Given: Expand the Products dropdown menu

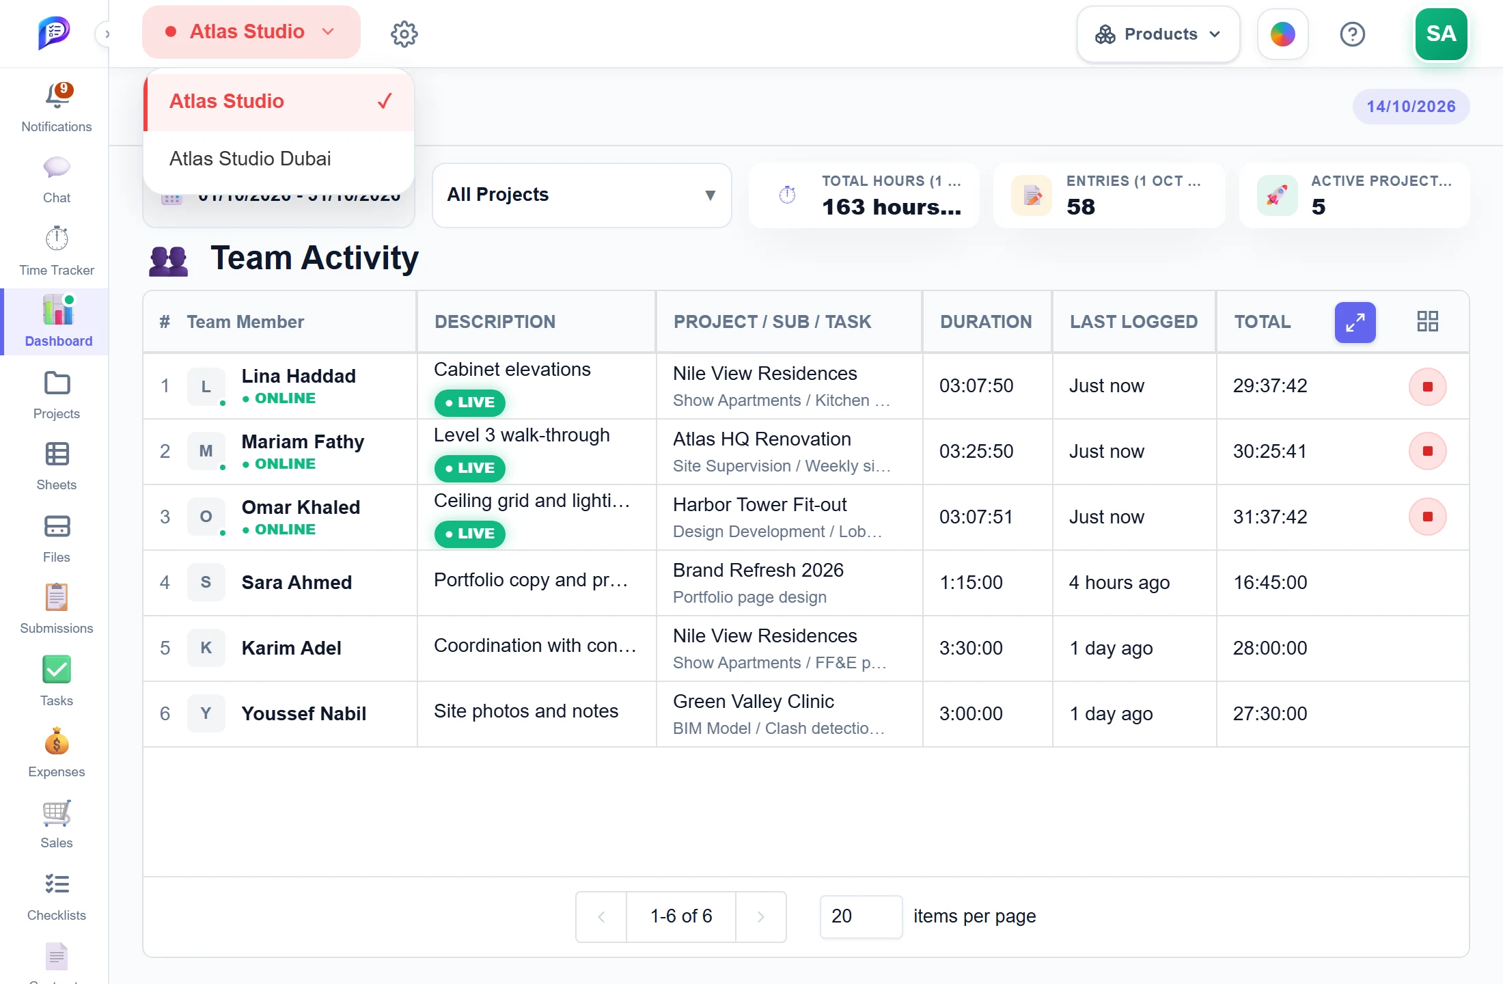Looking at the screenshot, I should click(1158, 34).
